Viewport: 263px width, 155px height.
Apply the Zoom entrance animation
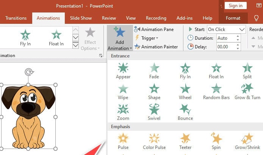tap(123, 112)
